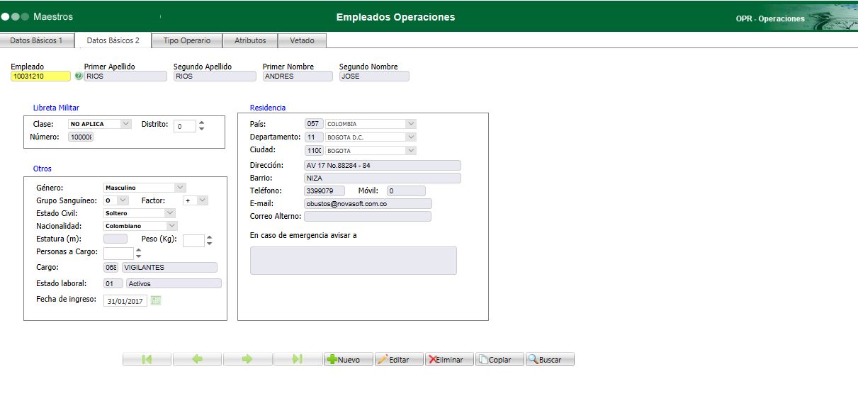Open calendar icon next to Fecha de ingreso
Image resolution: width=858 pixels, height=398 pixels.
click(156, 300)
